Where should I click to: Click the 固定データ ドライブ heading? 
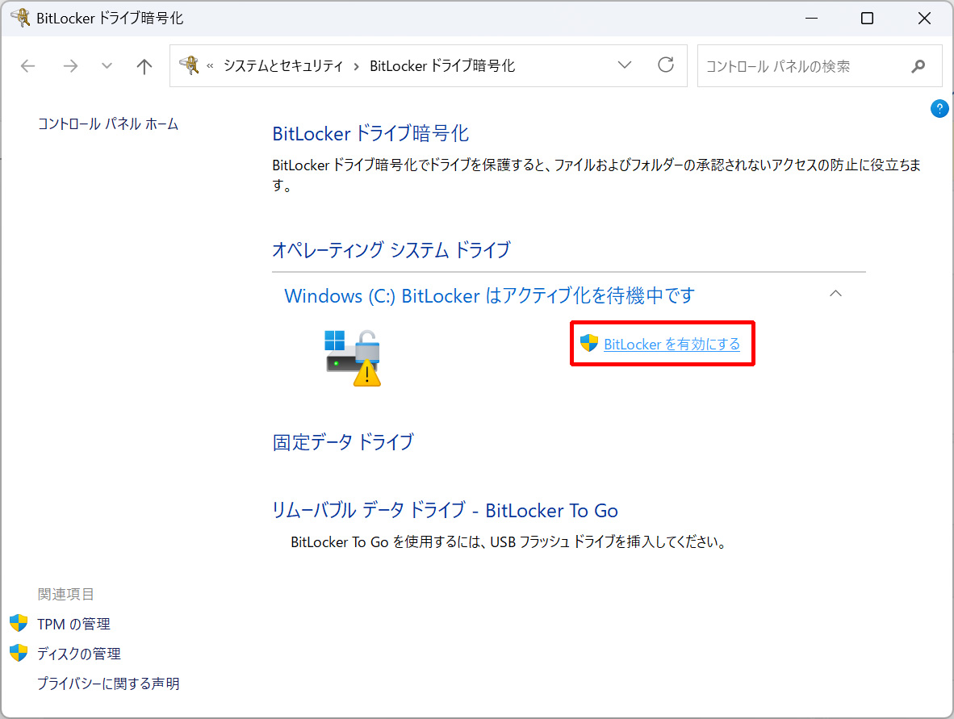point(343,441)
